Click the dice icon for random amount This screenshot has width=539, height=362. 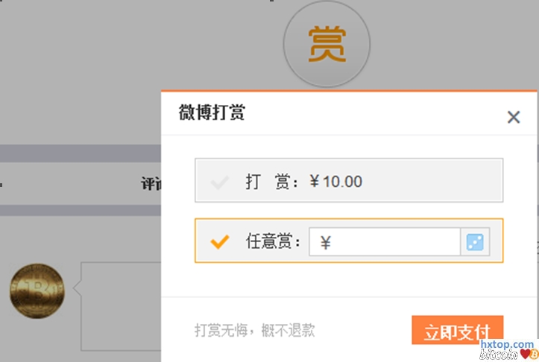pos(475,242)
